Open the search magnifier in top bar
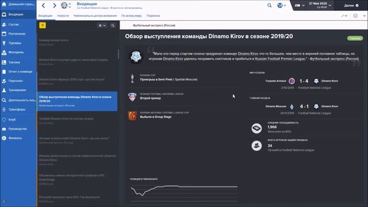Image resolution: width=368 pixels, height=207 pixels. coord(270,5)
